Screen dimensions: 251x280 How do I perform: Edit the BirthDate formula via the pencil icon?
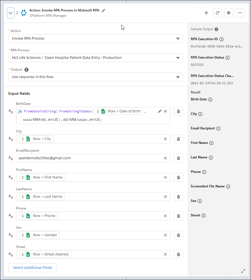160,111
